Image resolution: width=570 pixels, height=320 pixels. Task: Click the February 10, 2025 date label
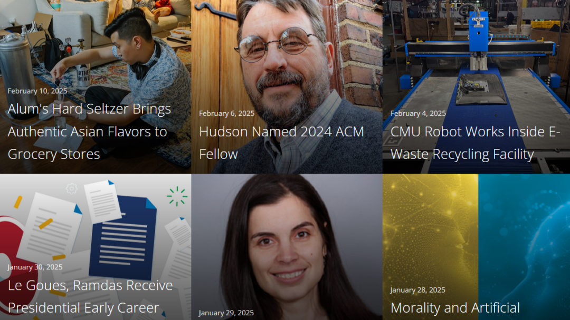tap(37, 91)
